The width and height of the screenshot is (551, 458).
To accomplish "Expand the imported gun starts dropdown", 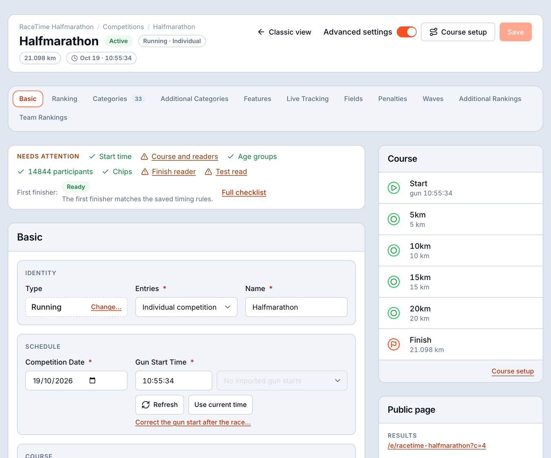I will [282, 381].
